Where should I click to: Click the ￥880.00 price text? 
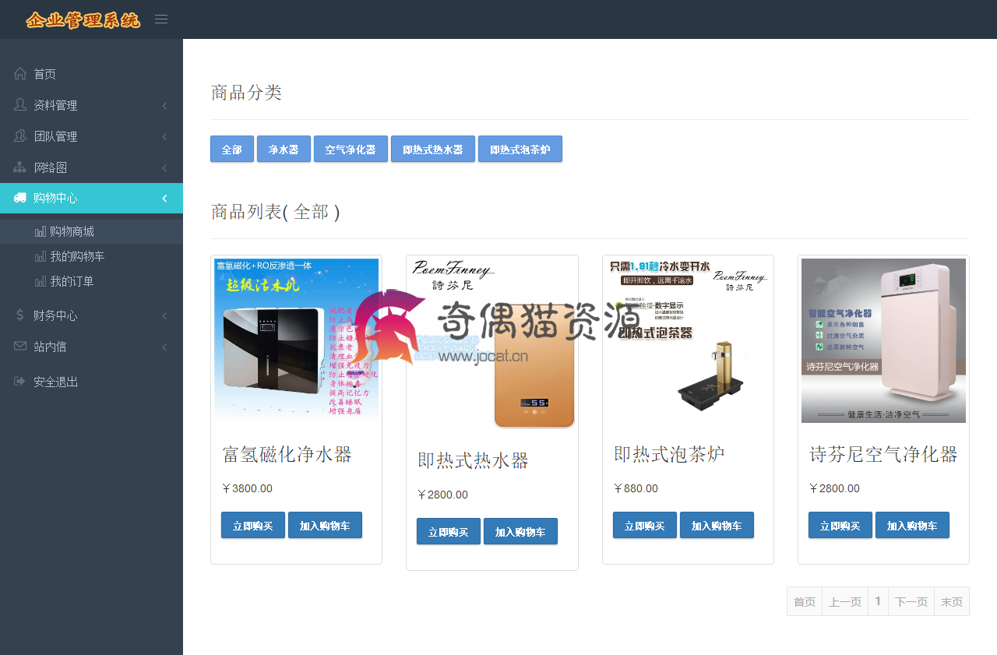[x=636, y=488]
